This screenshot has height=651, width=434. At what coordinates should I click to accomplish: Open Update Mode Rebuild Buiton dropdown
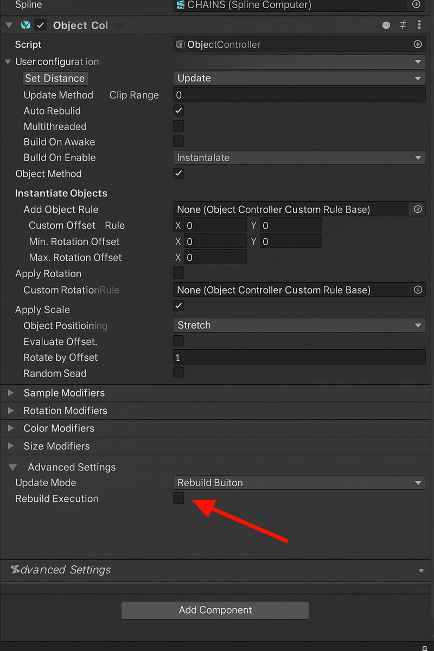(299, 483)
